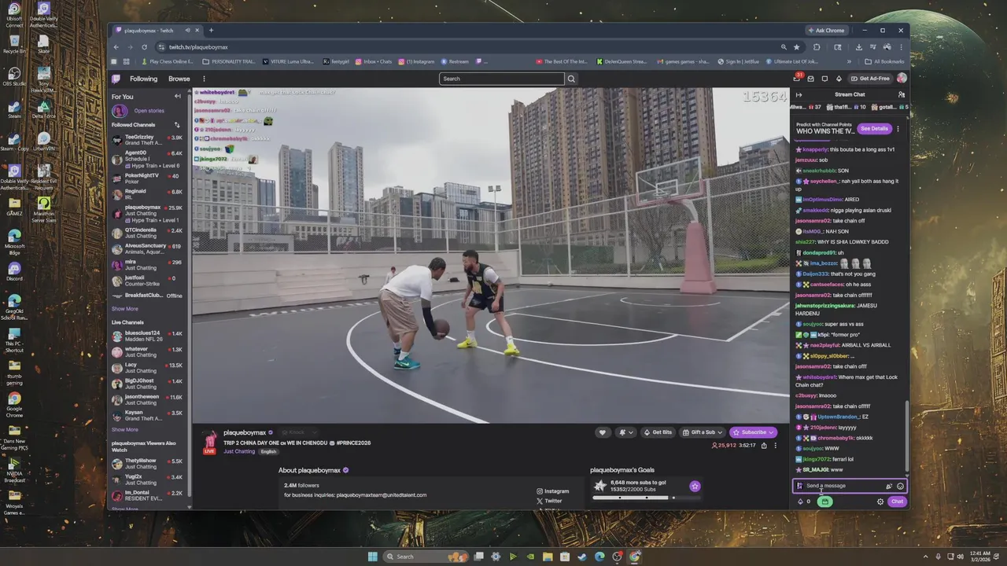
Task: Collapse the For You sidebar arrow
Action: click(x=178, y=96)
